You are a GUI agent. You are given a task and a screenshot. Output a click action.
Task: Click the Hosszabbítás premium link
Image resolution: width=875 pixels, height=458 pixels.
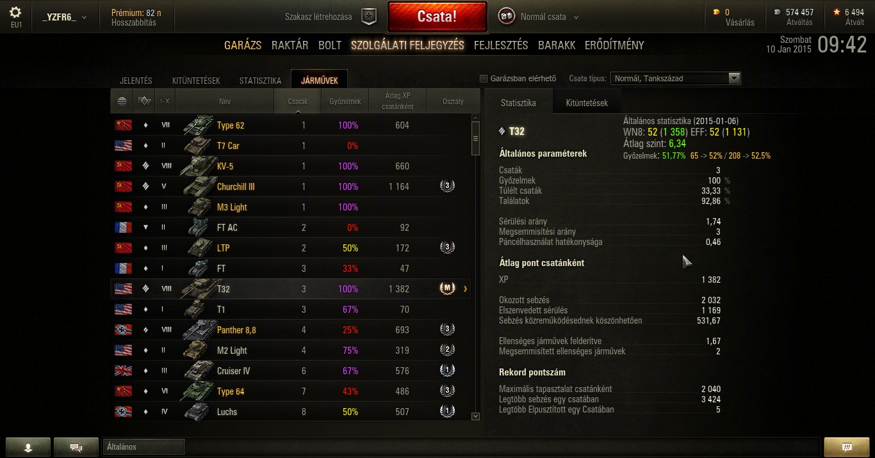click(133, 22)
